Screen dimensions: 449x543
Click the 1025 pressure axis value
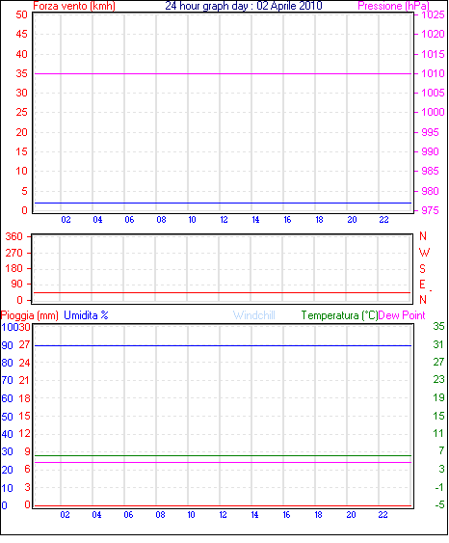(433, 14)
